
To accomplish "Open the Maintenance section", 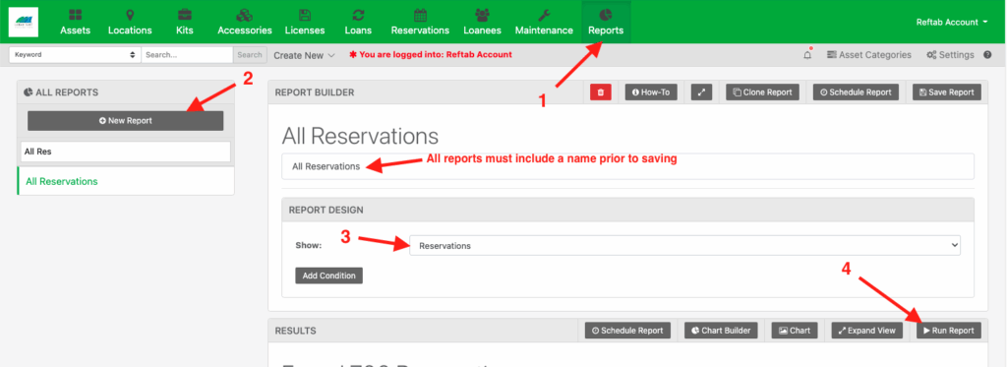I will (x=544, y=22).
